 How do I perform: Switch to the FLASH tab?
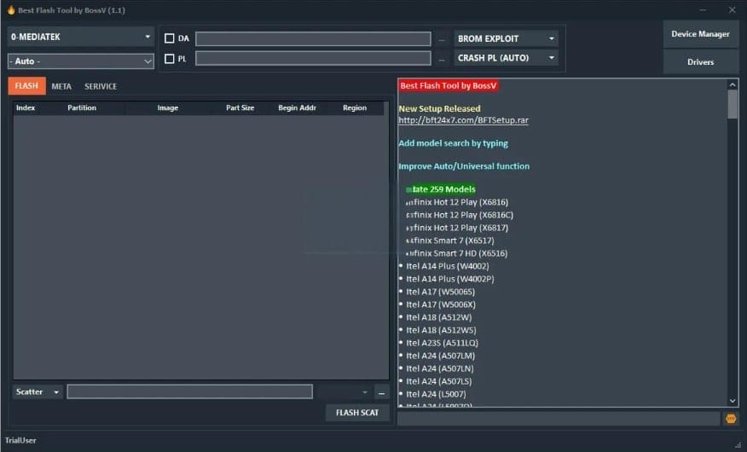[x=26, y=86]
